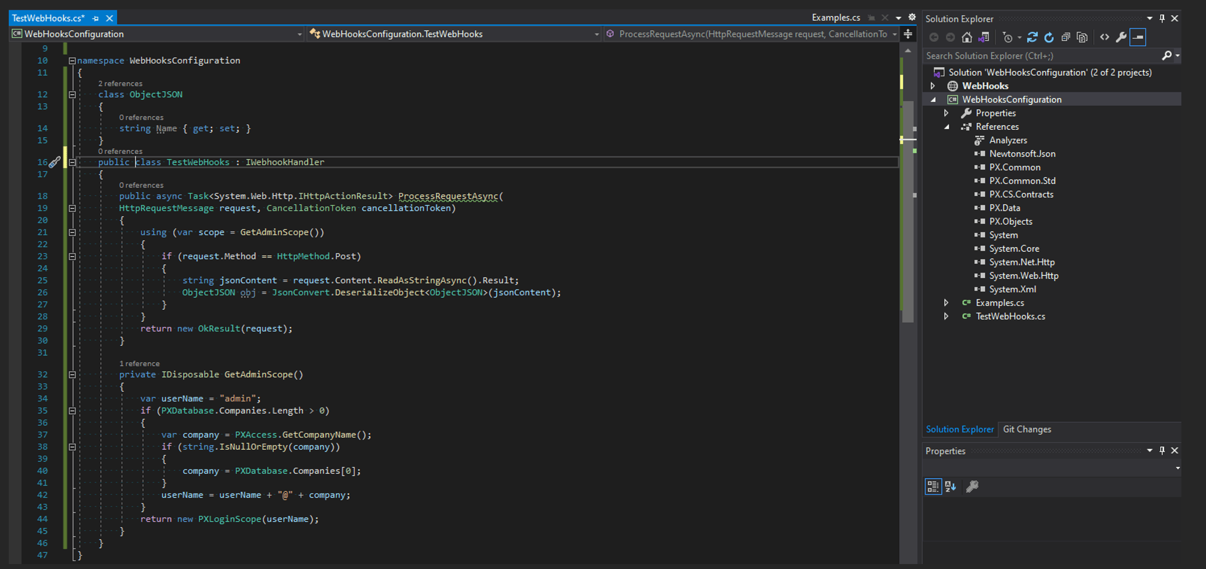This screenshot has height=569, width=1206.
Task: Click the C# file icon beside Examples.cs
Action: 966,303
